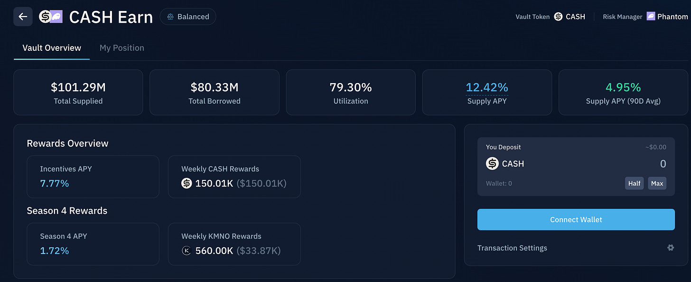The height and width of the screenshot is (282, 691).
Task: Click the CASH icon in the deposit box
Action: [x=492, y=164]
